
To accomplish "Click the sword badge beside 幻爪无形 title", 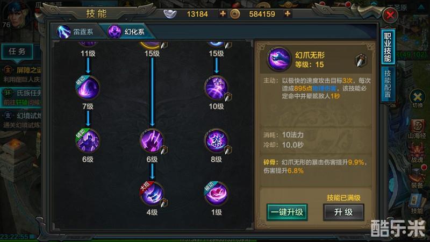I will tap(361, 60).
